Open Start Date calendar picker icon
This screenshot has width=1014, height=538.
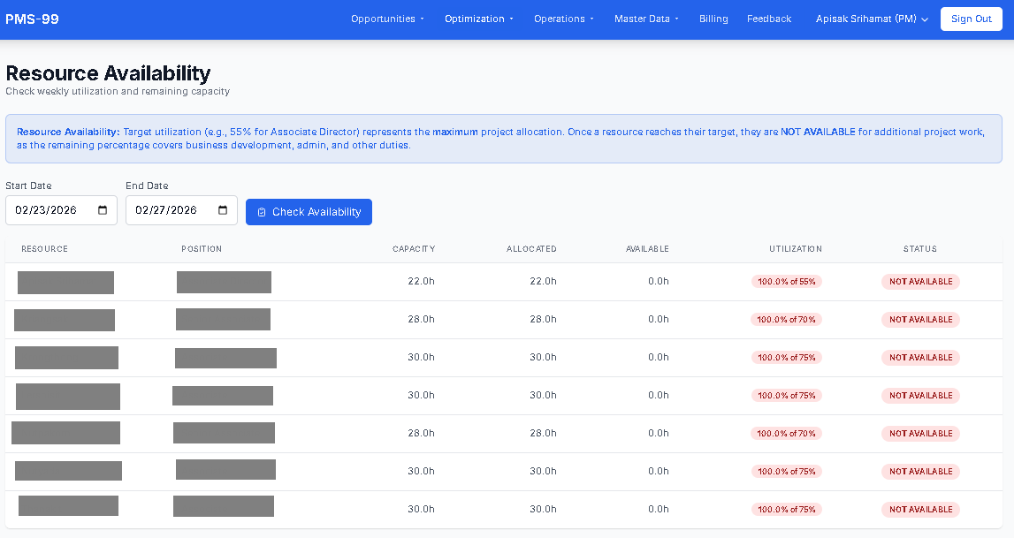pos(103,210)
